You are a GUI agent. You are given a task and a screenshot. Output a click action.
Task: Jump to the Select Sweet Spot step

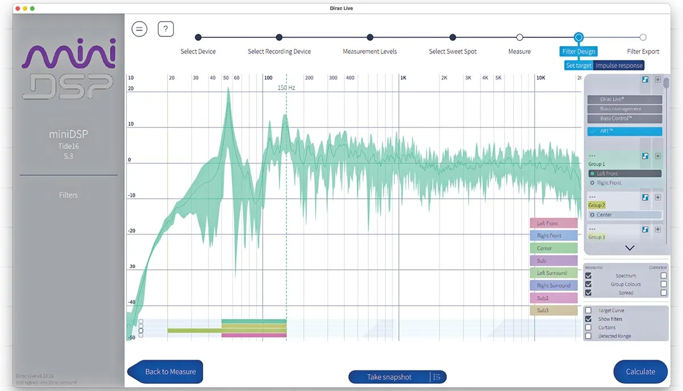(x=452, y=38)
